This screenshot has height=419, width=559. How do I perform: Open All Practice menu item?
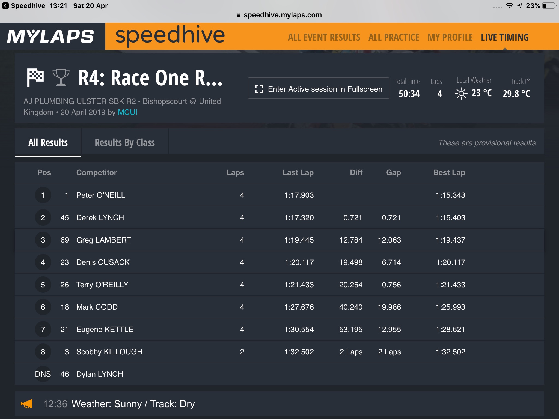394,37
